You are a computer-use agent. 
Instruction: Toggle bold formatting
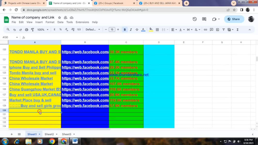click(125, 30)
